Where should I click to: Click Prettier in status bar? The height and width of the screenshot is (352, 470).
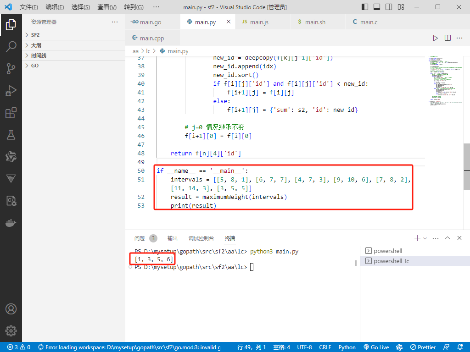pos(423,347)
